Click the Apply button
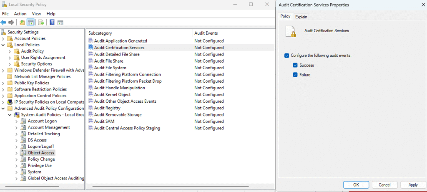The height and width of the screenshot is (192, 427). [413, 185]
